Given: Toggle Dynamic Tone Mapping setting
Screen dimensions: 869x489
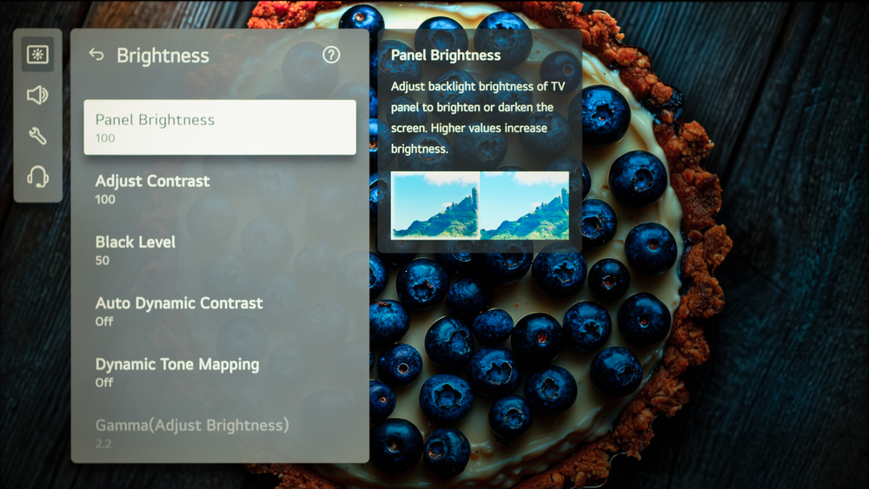Looking at the screenshot, I should point(220,372).
